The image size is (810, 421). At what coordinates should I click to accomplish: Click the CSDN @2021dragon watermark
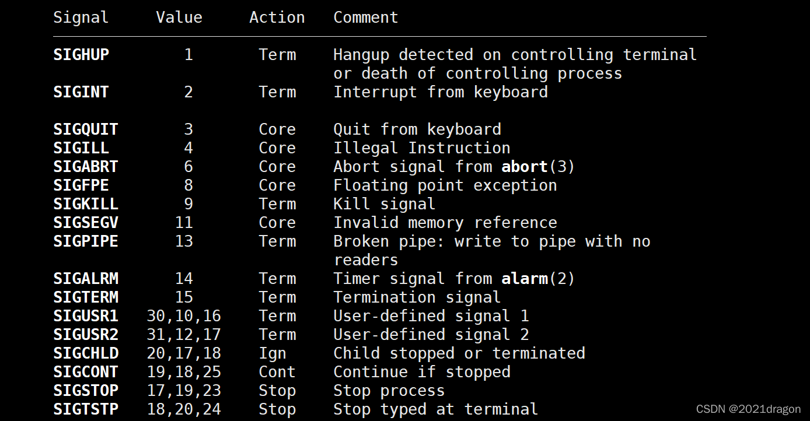(x=749, y=410)
